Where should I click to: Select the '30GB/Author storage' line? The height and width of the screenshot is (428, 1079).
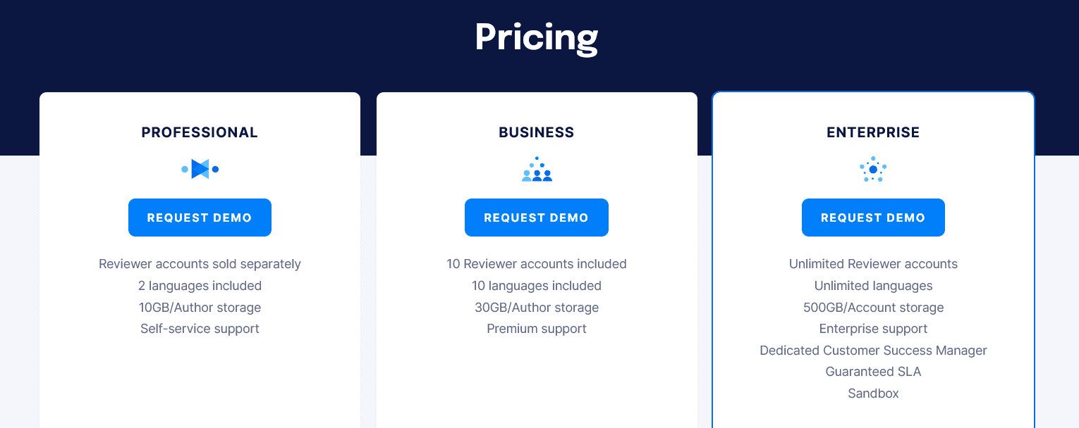coord(537,308)
